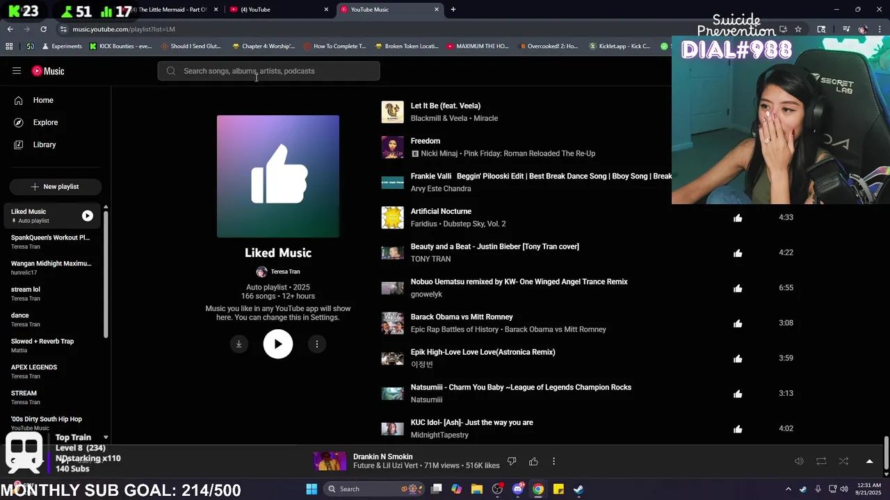Open the Overcooked! 2 bookmark
890x500 pixels.
point(549,47)
